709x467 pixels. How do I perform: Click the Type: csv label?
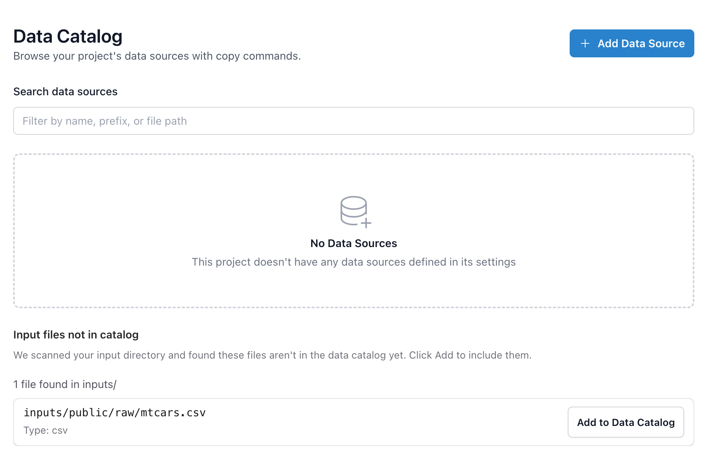pos(45,430)
